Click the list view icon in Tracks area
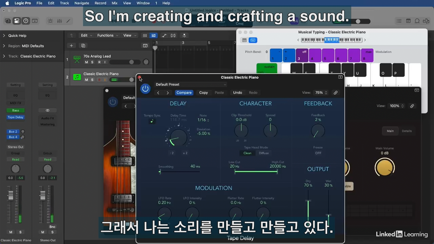 coord(154,35)
